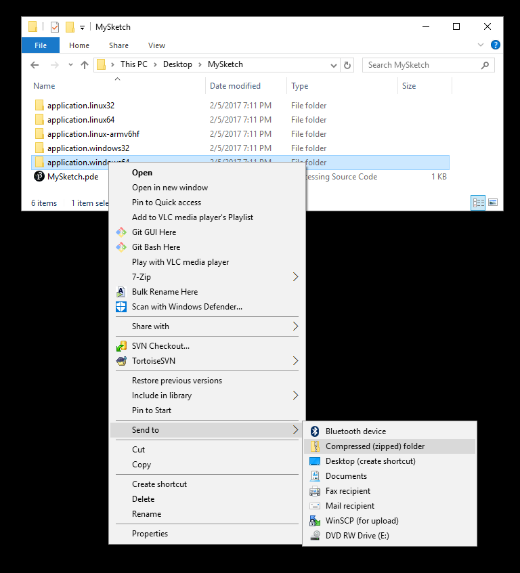520x573 pixels.
Task: Select Pin to Start
Action: (207, 410)
